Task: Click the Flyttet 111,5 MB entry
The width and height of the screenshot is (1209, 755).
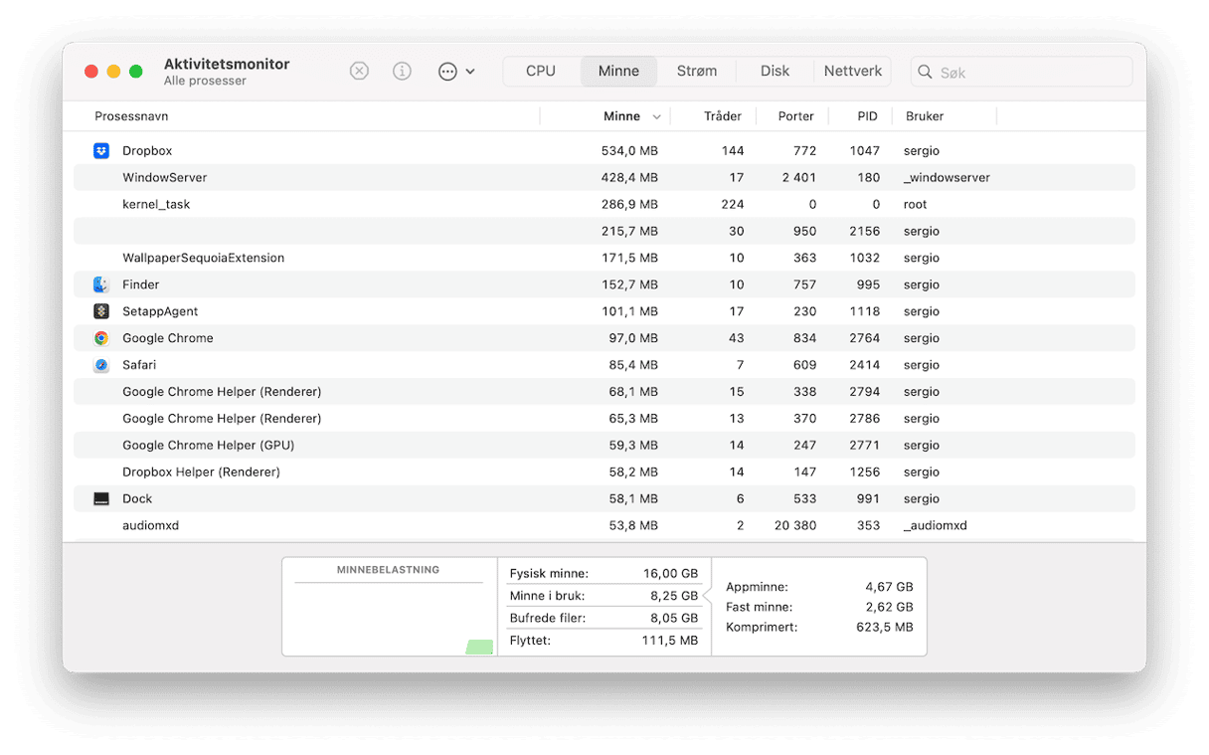Action: tap(604, 641)
